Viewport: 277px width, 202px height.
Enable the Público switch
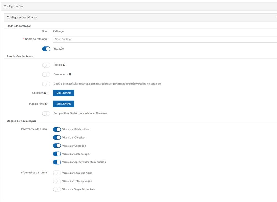click(x=46, y=65)
